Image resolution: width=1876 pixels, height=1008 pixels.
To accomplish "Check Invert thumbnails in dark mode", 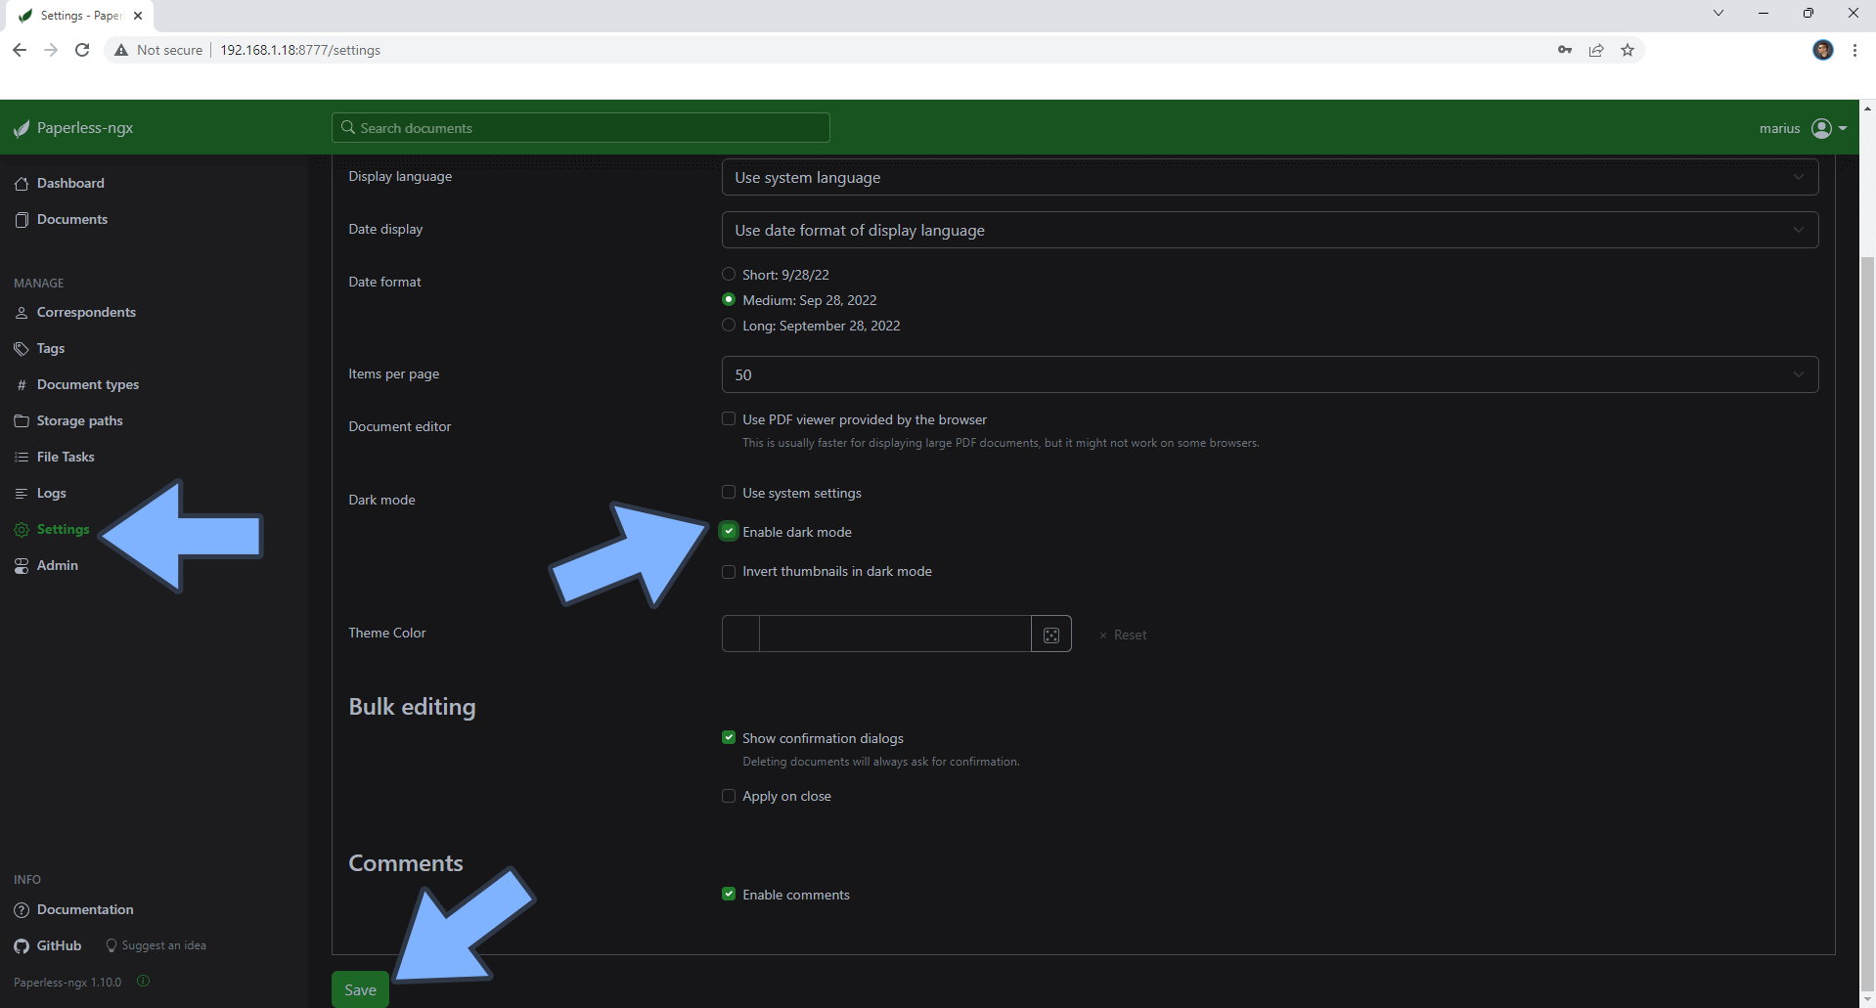I will click(x=729, y=571).
